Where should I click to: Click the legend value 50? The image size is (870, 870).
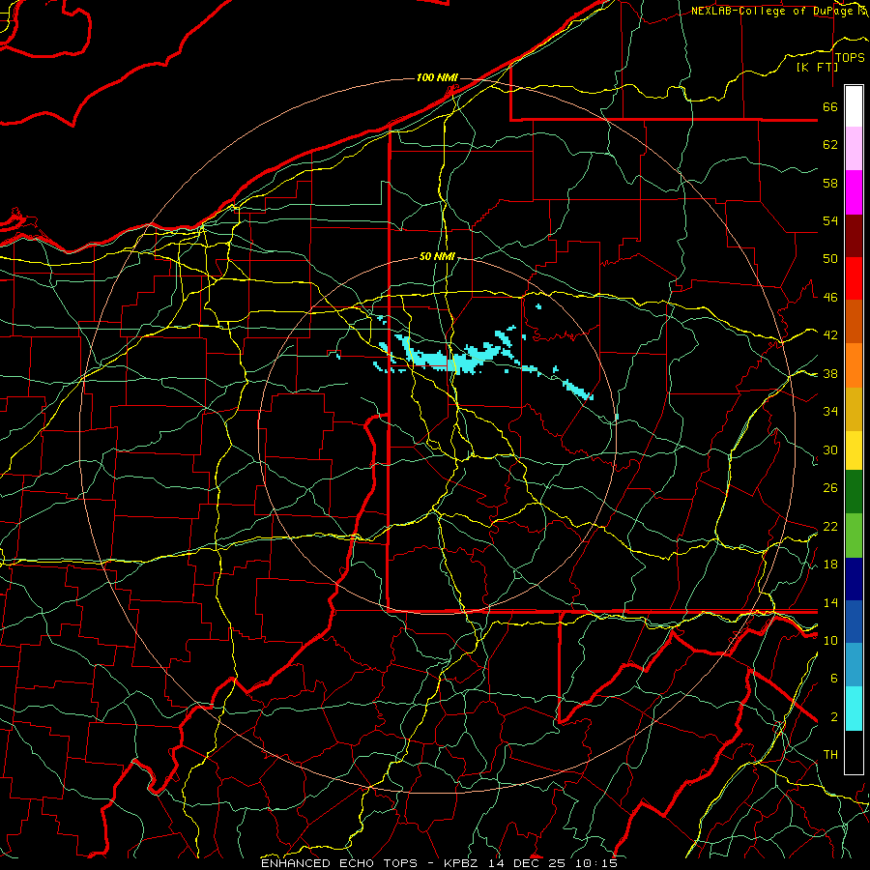click(x=830, y=258)
